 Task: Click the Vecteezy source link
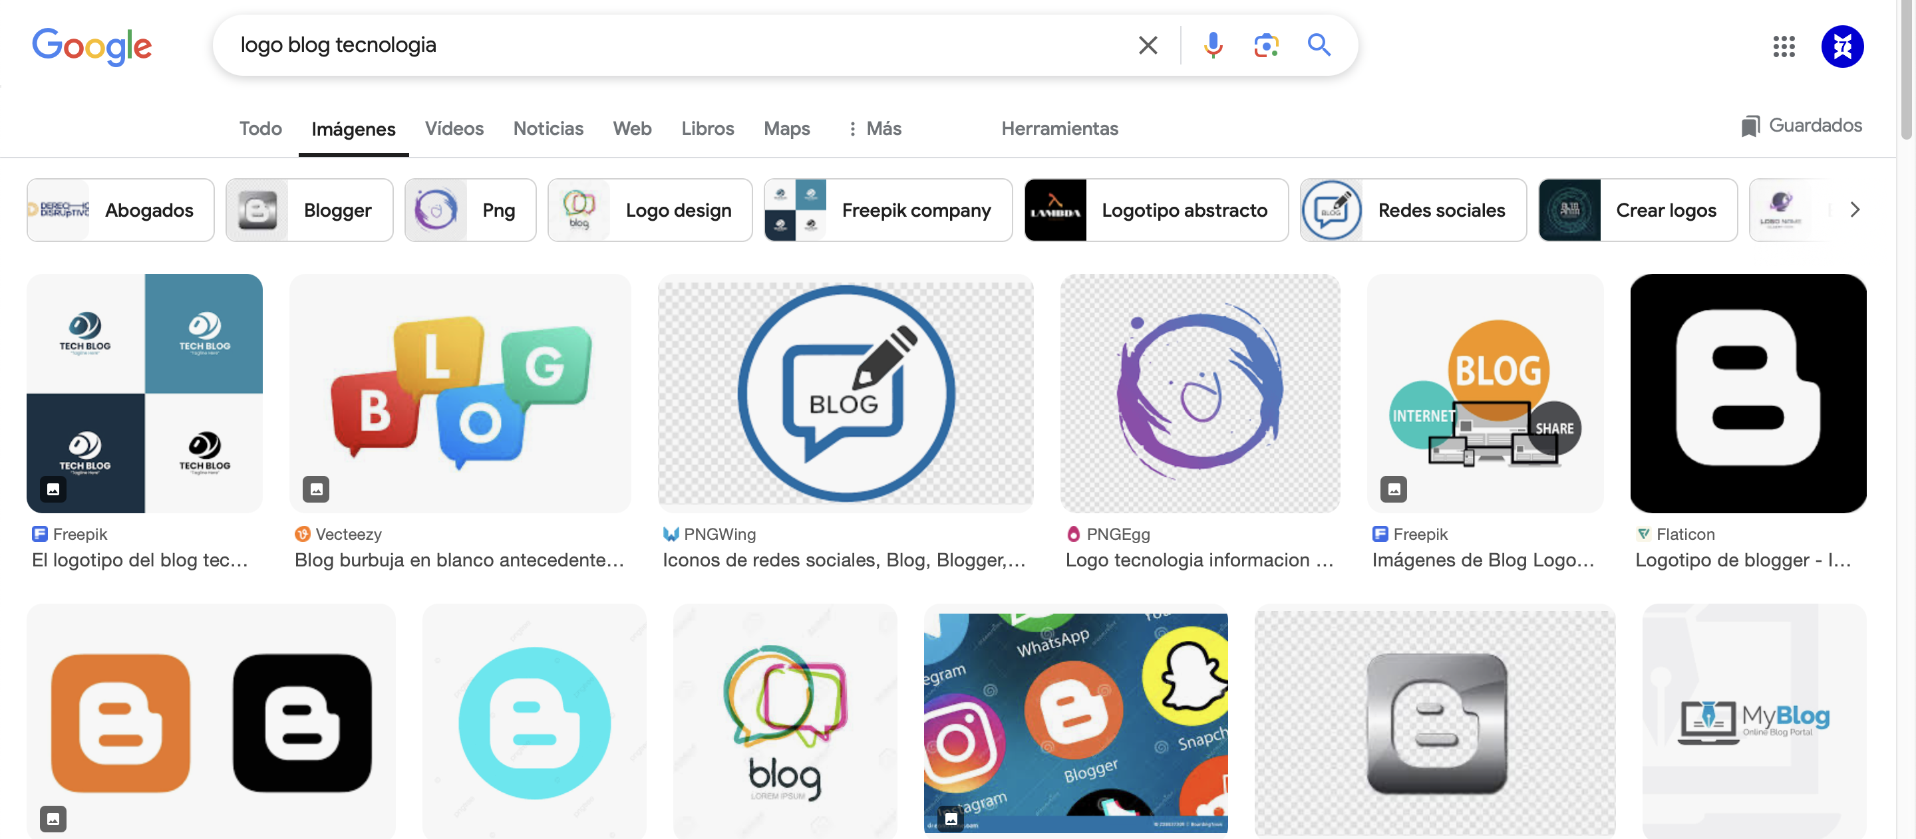pyautogui.click(x=339, y=535)
